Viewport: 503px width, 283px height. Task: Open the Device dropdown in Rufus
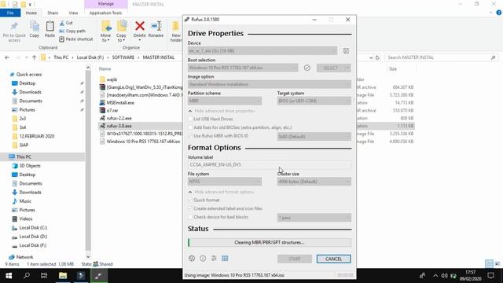click(262, 50)
